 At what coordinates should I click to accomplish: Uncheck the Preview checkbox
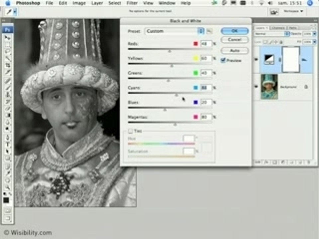pos(223,60)
